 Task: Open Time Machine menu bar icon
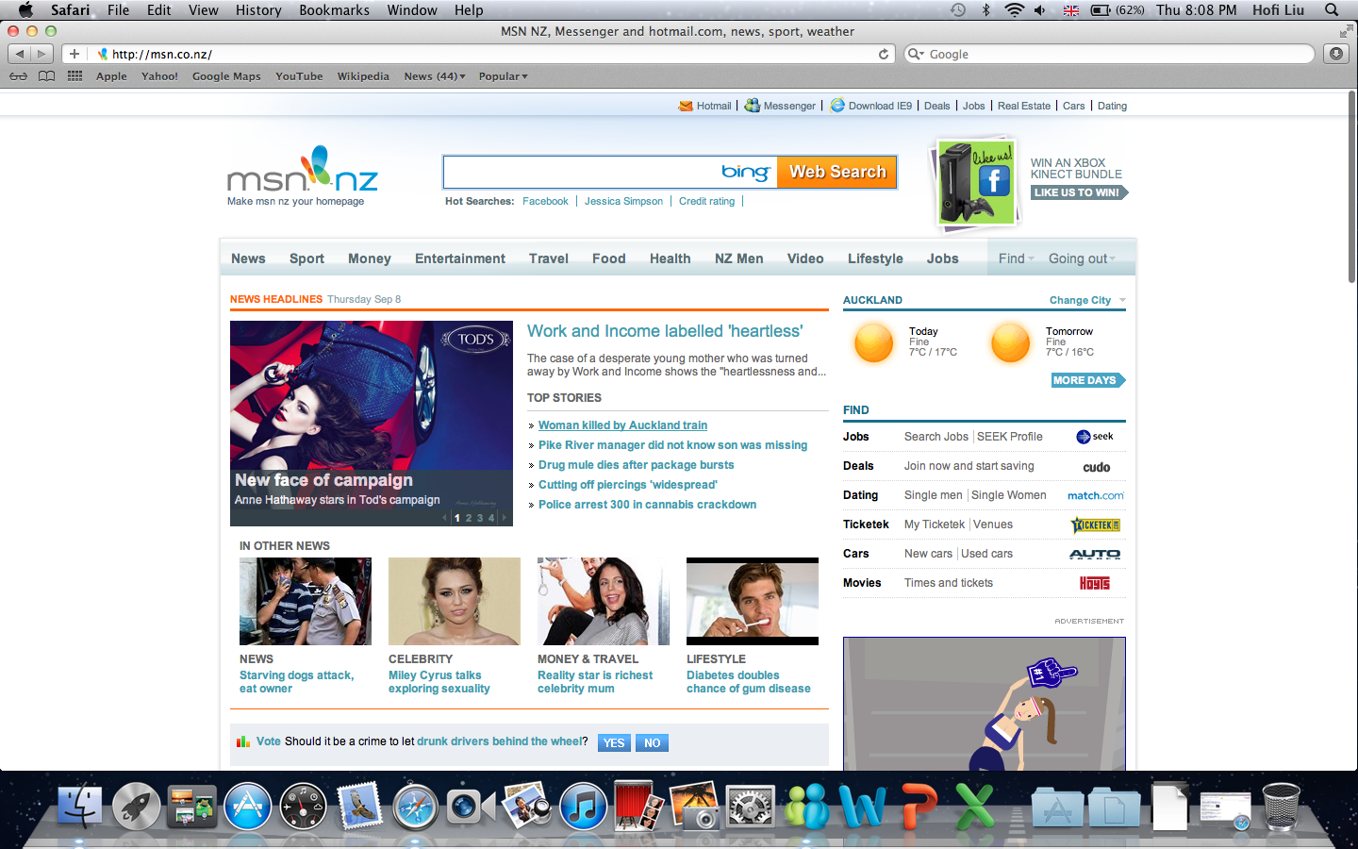click(x=958, y=9)
